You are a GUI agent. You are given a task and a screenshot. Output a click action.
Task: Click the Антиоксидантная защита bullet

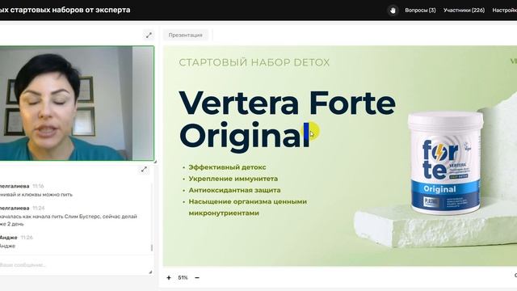[x=234, y=191]
